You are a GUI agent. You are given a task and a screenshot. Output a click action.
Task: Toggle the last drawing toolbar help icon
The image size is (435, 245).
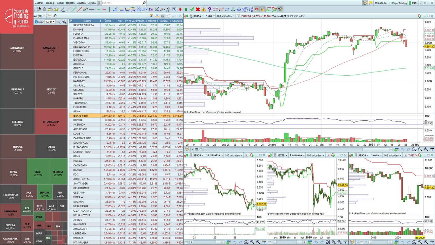280,9
